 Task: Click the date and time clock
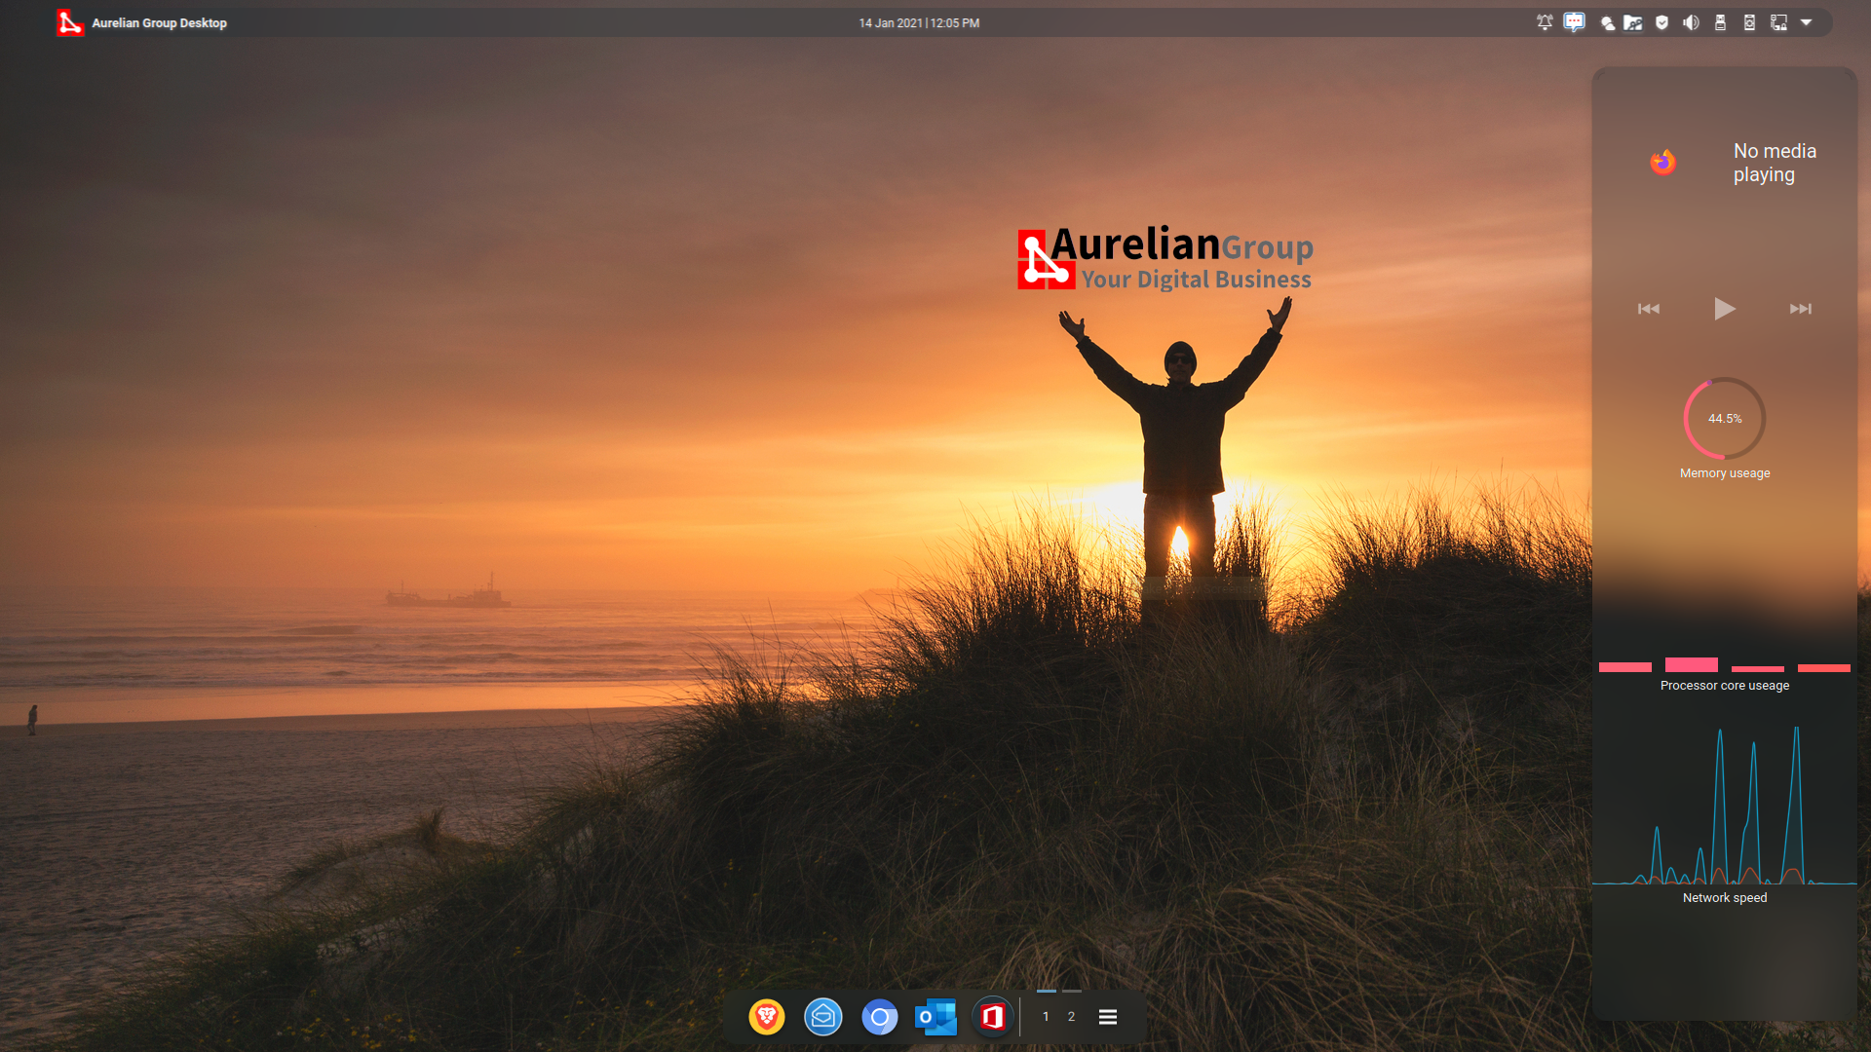919,22
